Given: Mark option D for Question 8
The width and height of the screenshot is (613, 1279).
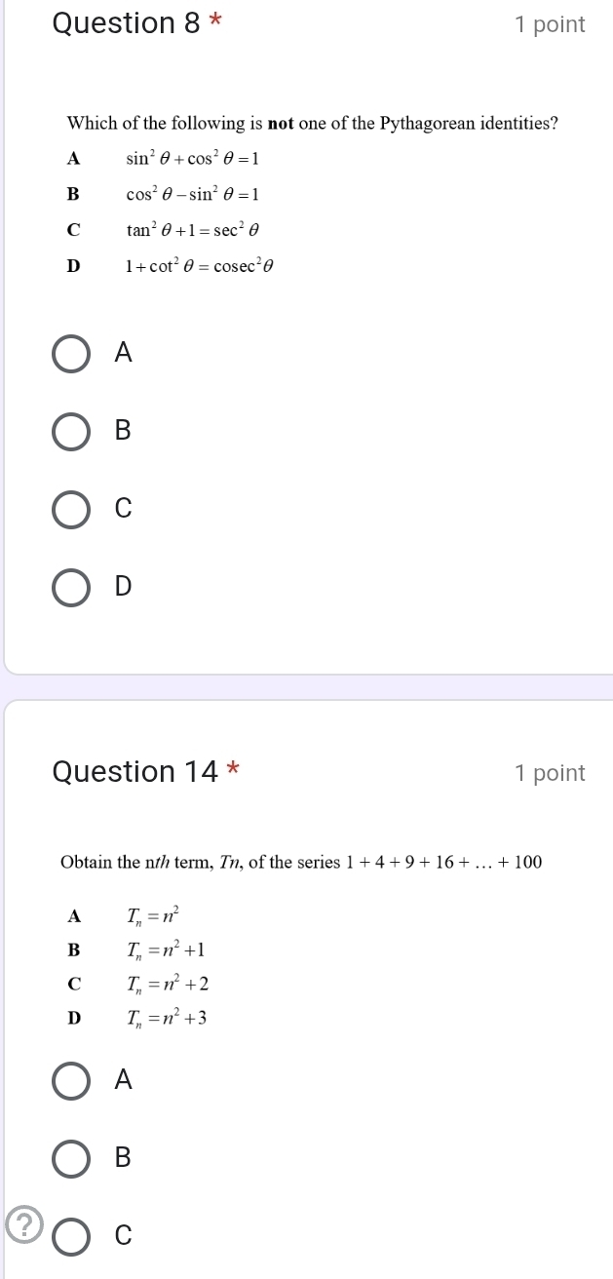Looking at the screenshot, I should [71, 587].
